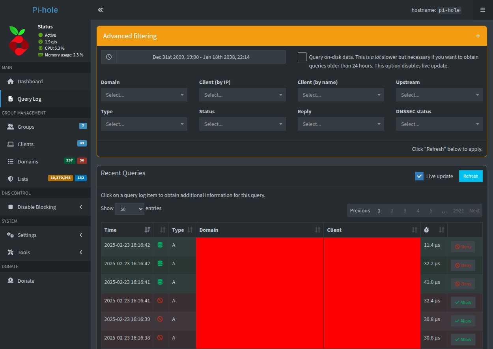Click the Time column sort icon

click(x=148, y=230)
